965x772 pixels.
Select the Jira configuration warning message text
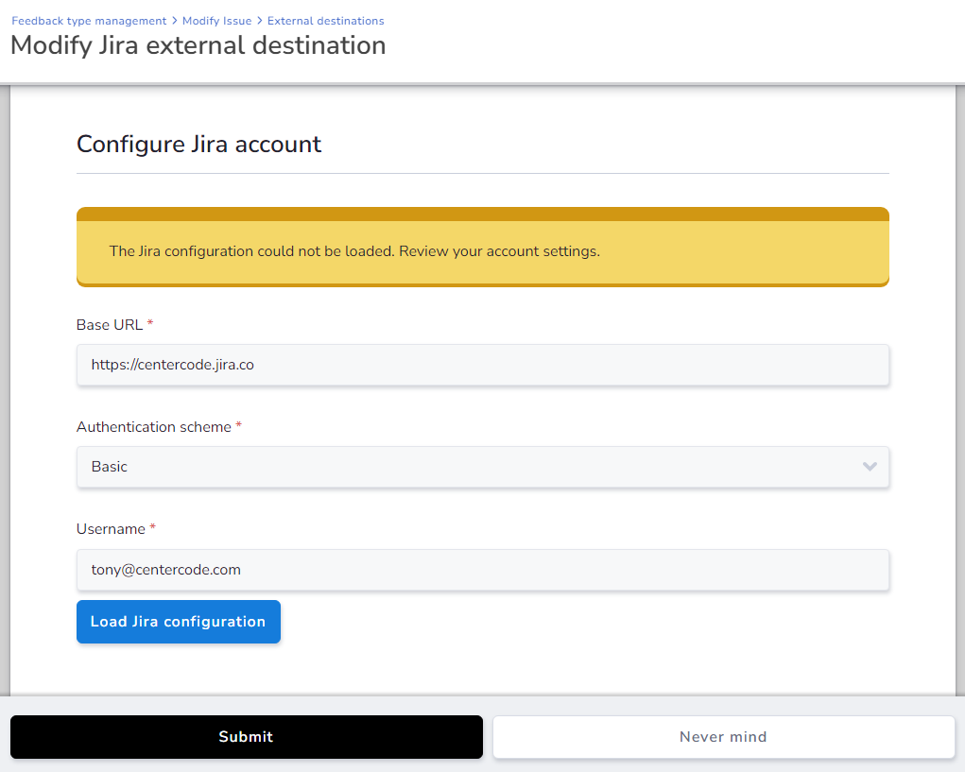click(354, 251)
